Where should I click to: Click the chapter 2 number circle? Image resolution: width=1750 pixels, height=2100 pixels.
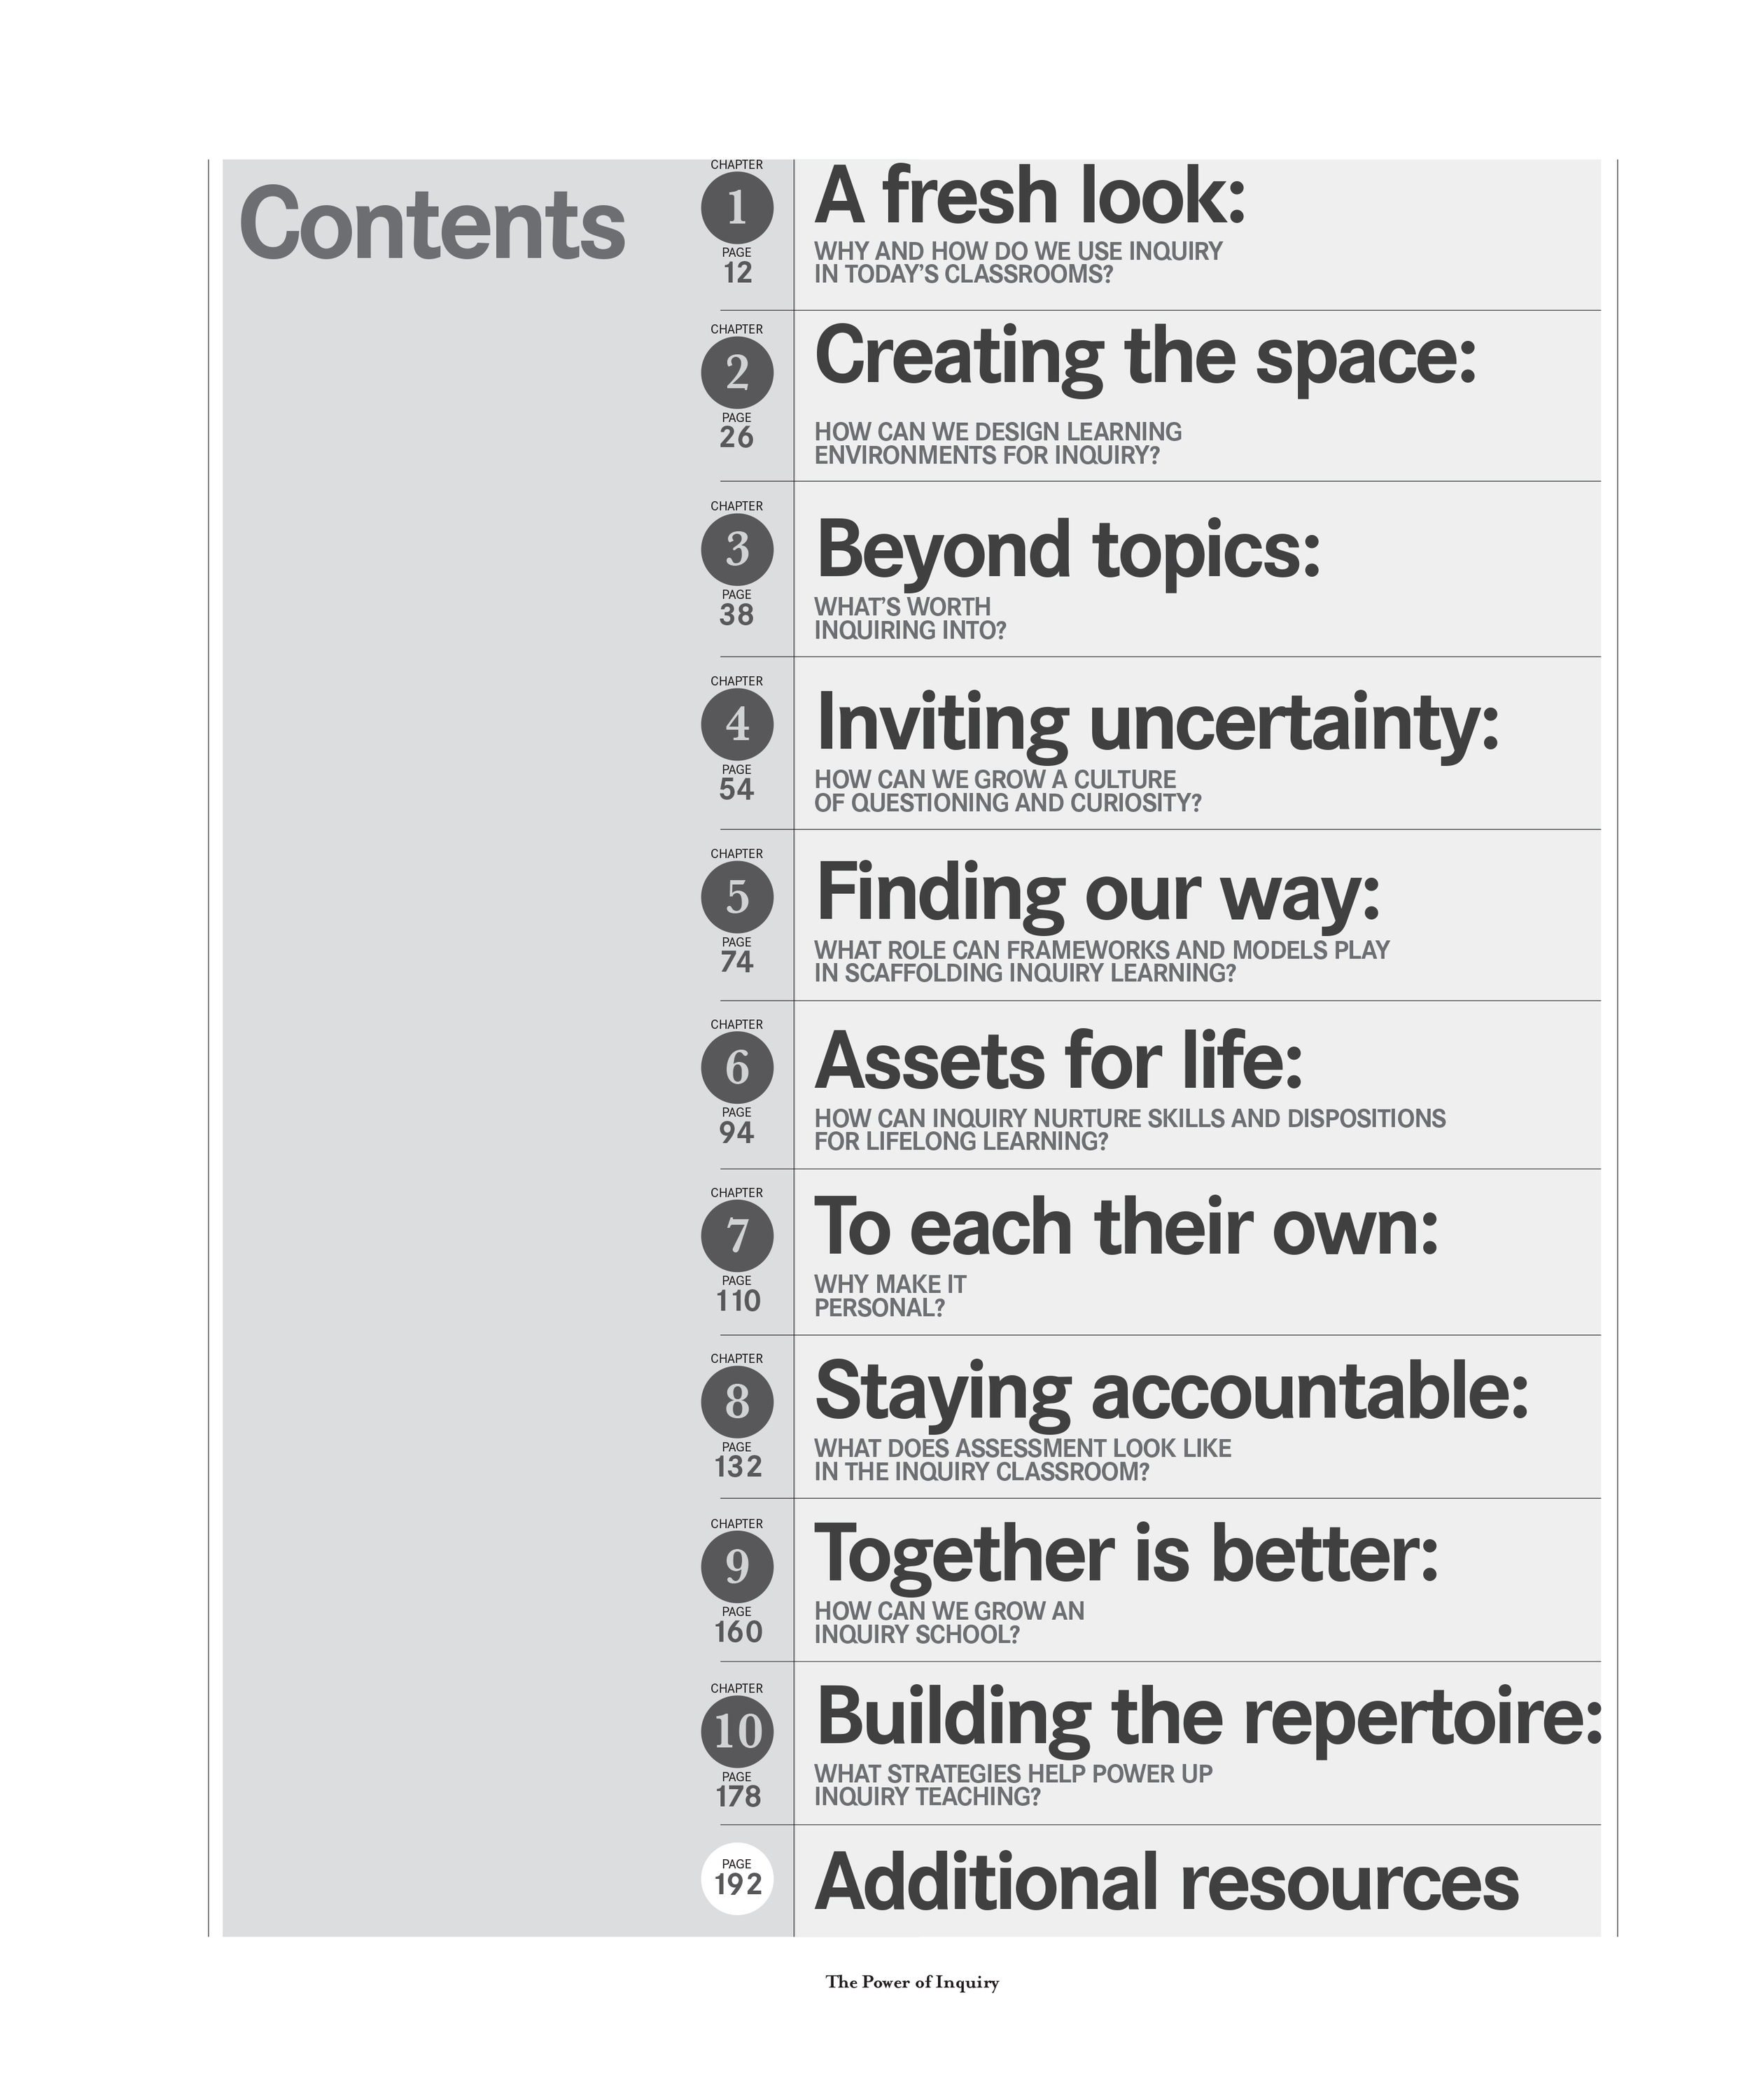click(x=737, y=372)
